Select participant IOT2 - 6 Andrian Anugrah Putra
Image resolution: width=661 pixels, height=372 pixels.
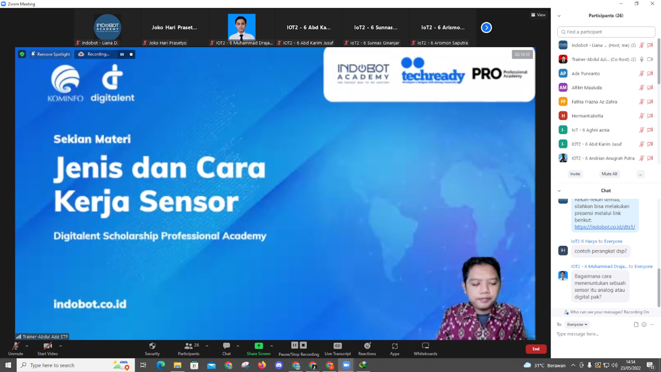coord(606,158)
